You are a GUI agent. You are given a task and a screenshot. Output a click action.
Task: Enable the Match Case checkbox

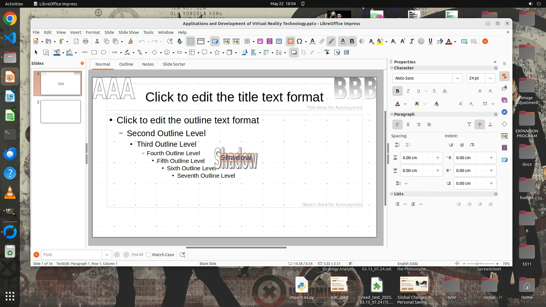click(149, 255)
